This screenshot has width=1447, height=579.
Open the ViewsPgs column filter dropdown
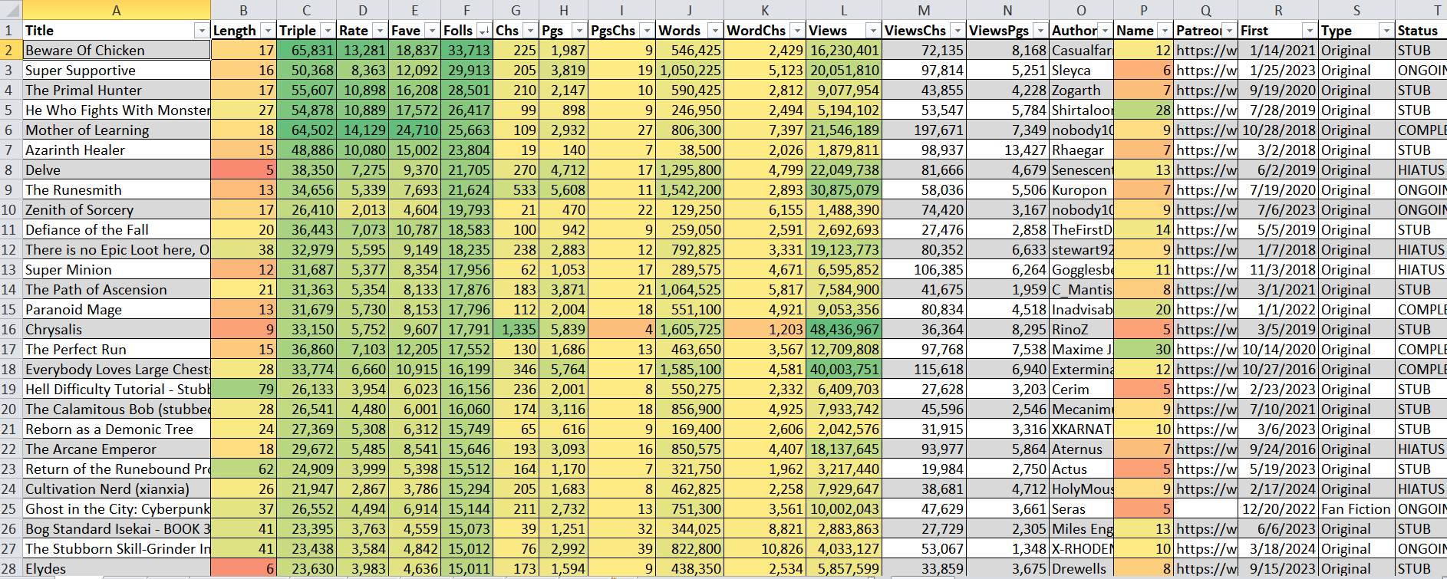pyautogui.click(x=1040, y=31)
